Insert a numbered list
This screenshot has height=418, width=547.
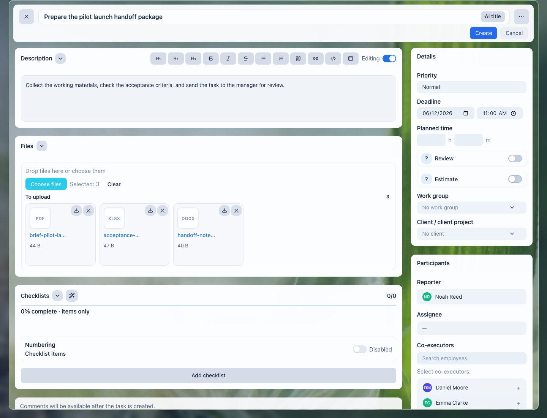point(281,59)
